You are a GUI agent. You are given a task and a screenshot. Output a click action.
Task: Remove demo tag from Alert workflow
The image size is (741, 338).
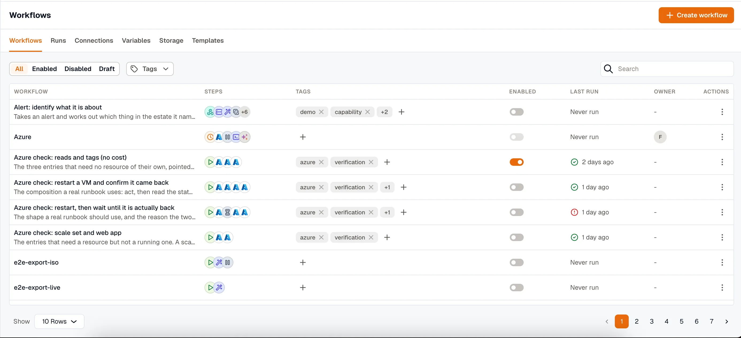click(x=321, y=112)
